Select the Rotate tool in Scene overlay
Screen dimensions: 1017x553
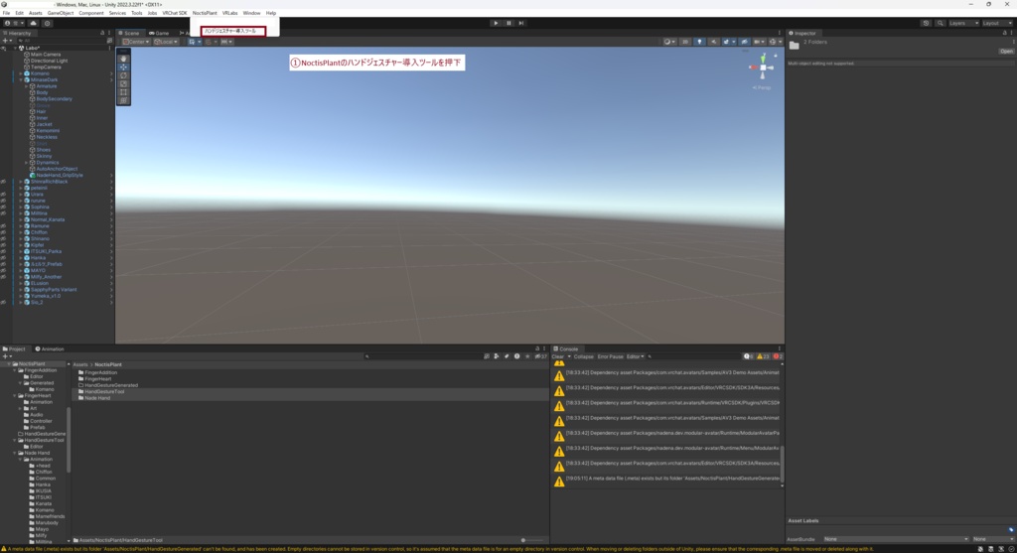point(123,75)
